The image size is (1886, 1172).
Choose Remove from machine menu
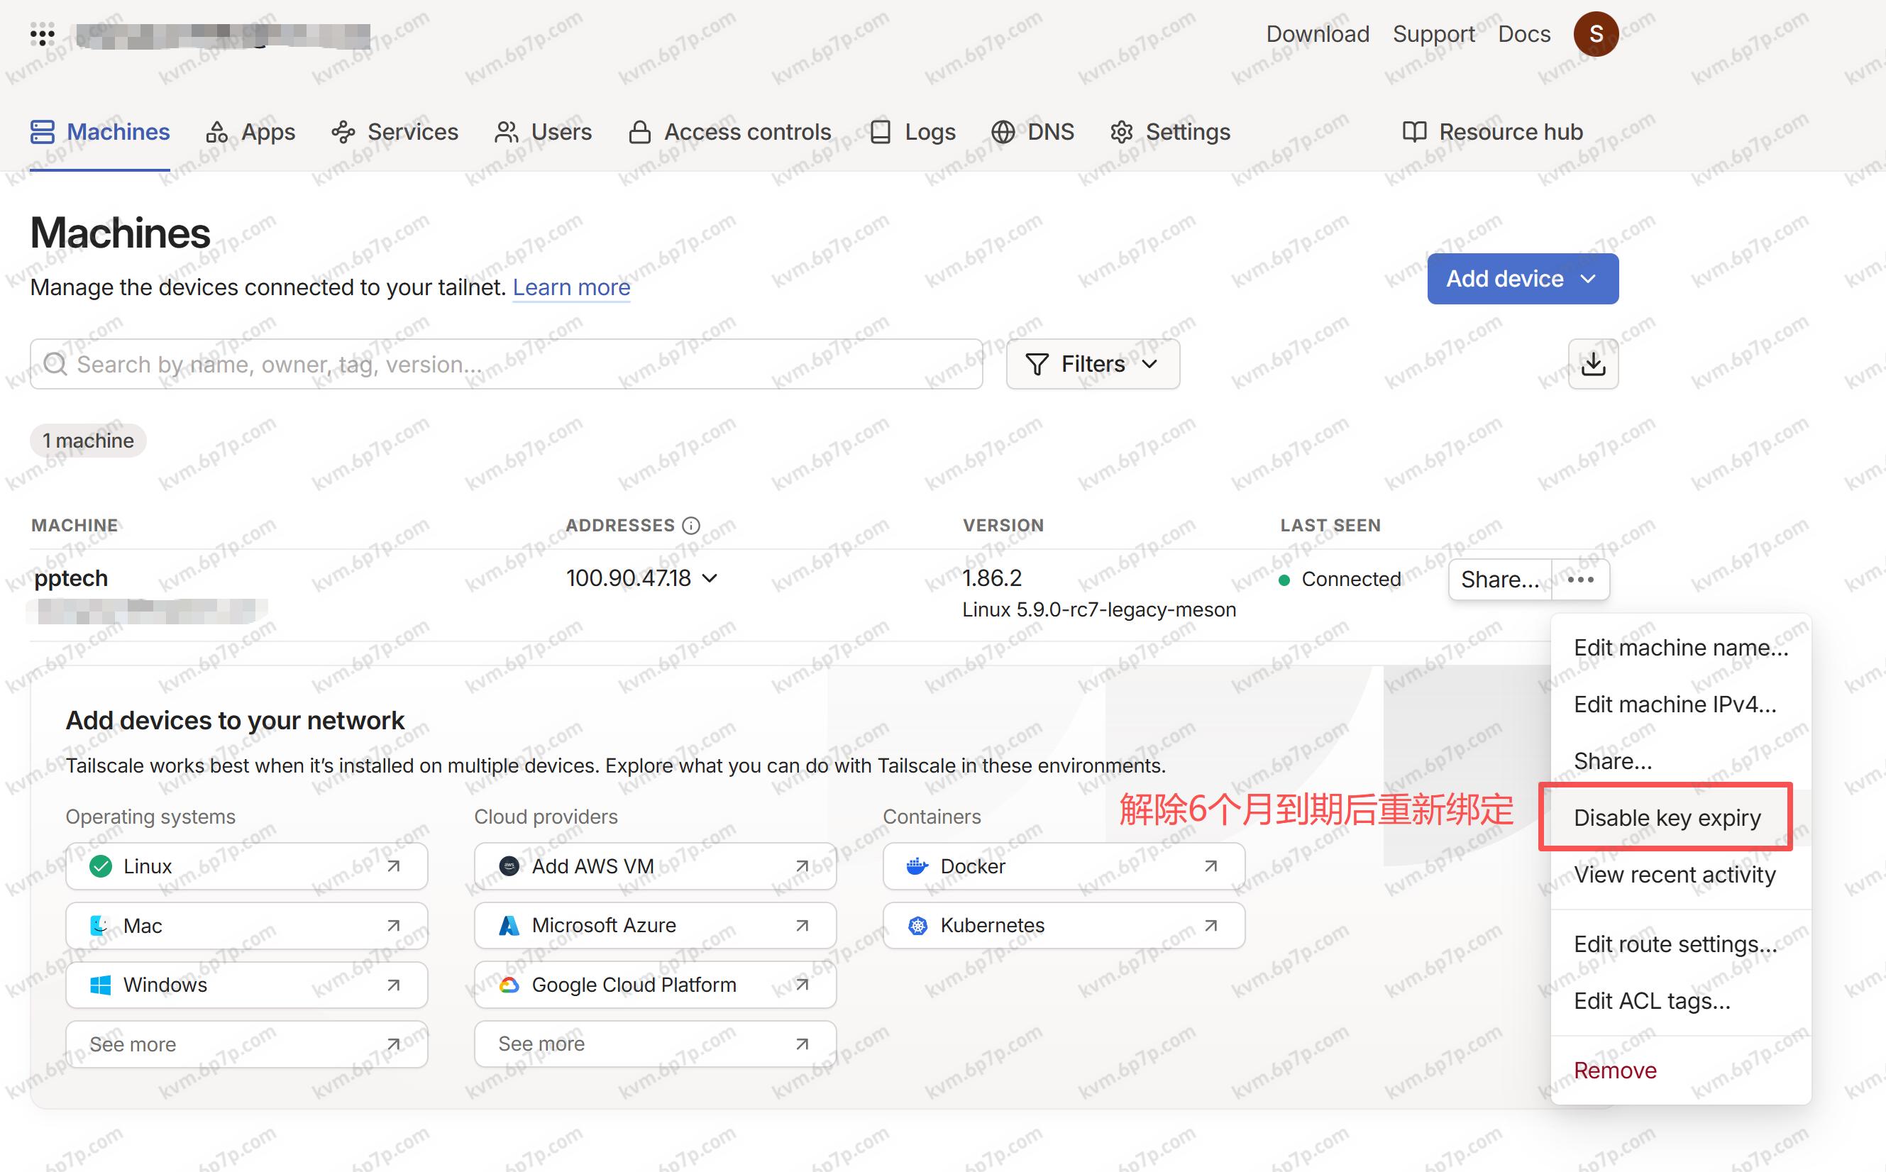point(1615,1071)
